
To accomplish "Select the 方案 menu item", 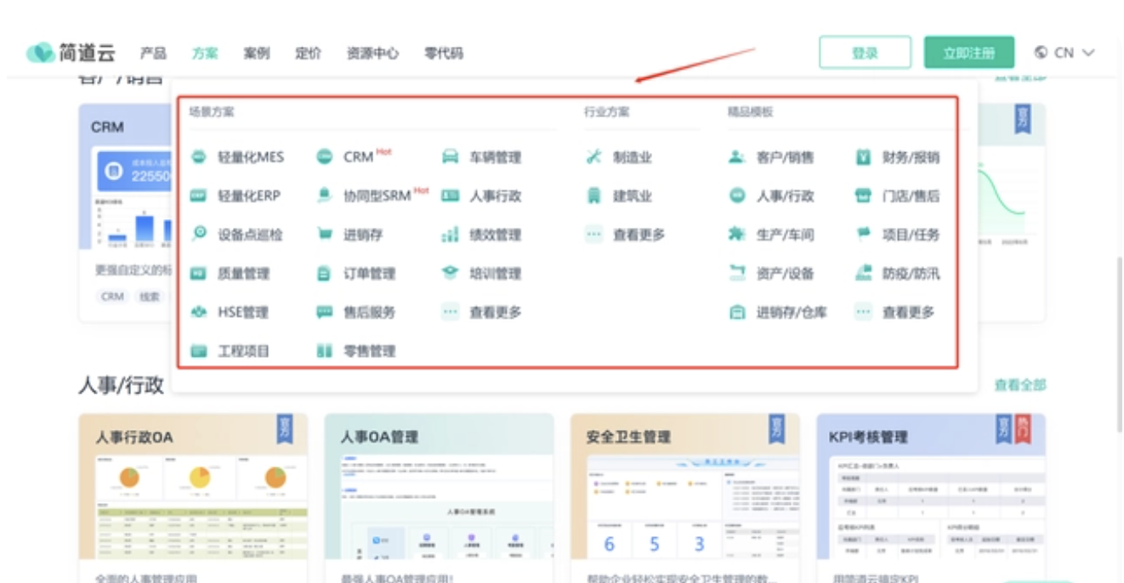I will pos(205,54).
